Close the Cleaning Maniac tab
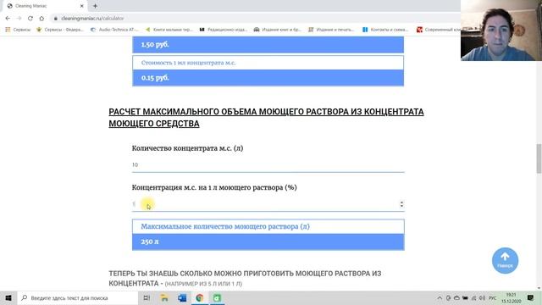This screenshot has width=542, height=305. click(x=82, y=6)
